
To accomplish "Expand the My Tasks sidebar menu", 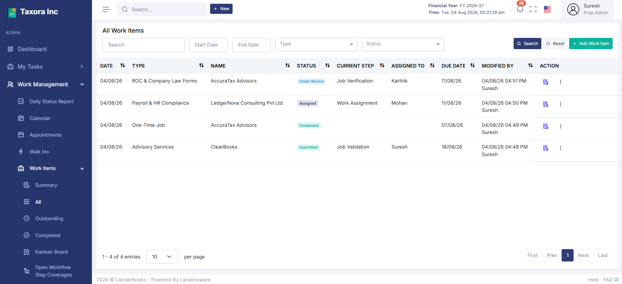I will click(46, 67).
